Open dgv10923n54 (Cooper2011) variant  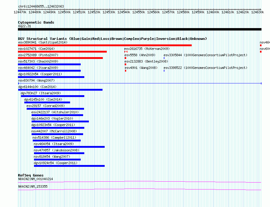(53, 125)
